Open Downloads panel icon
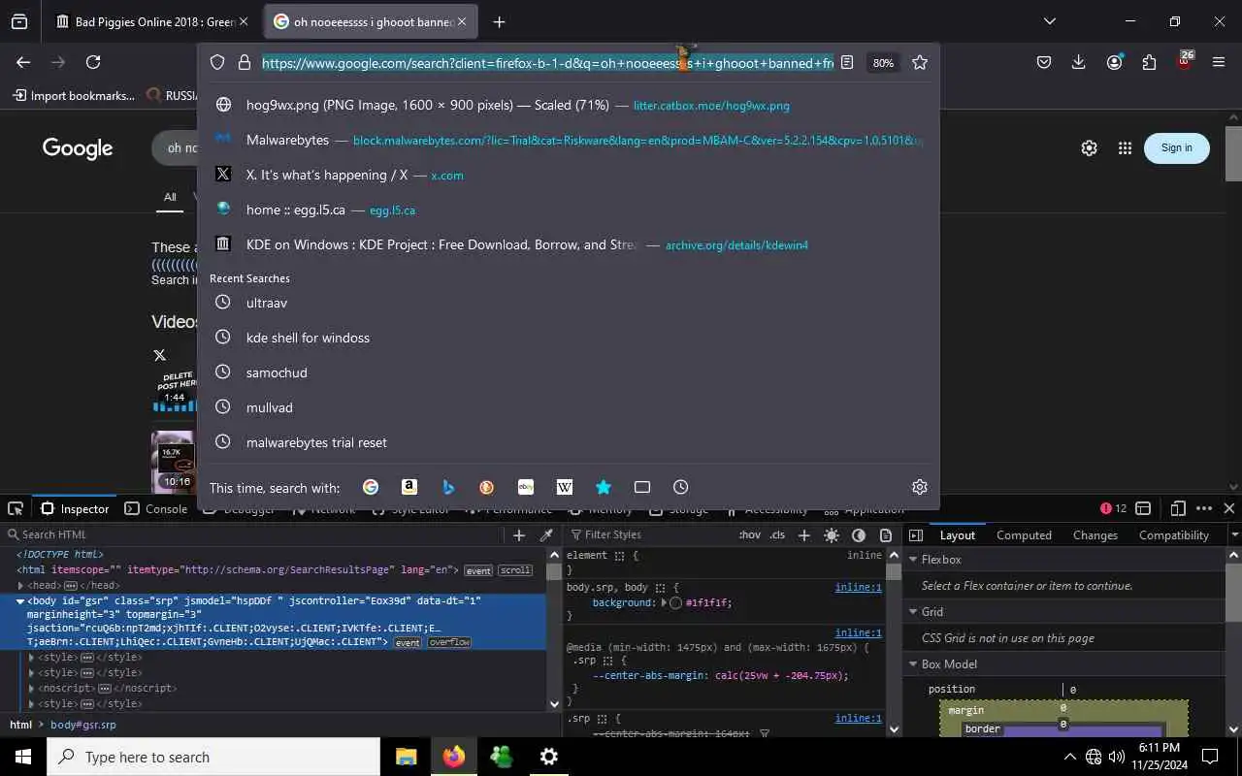This screenshot has width=1242, height=776. (1078, 62)
